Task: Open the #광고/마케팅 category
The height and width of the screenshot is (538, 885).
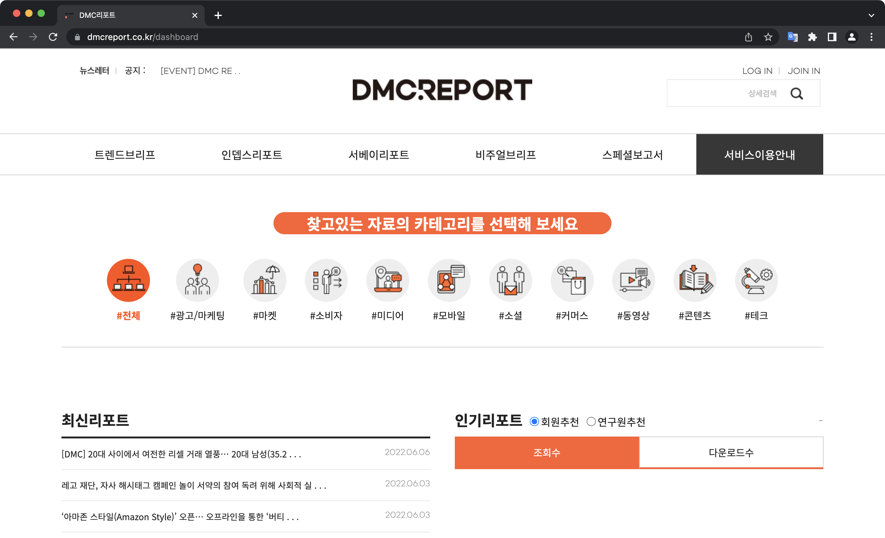Action: pos(198,280)
